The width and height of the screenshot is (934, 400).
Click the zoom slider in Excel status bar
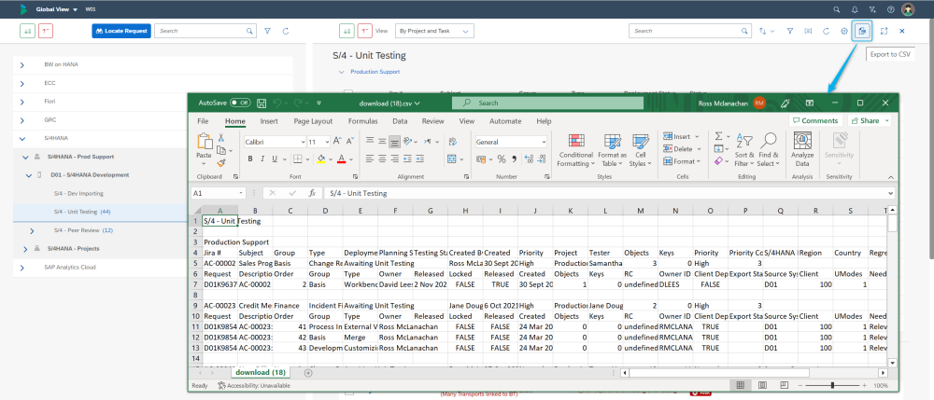click(x=834, y=385)
